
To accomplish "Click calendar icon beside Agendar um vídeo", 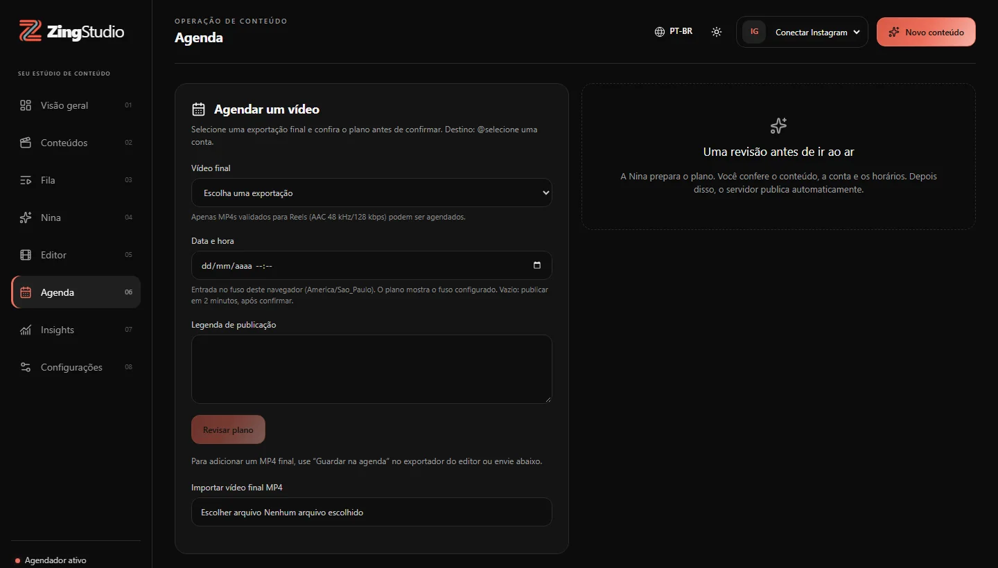I will tap(198, 109).
